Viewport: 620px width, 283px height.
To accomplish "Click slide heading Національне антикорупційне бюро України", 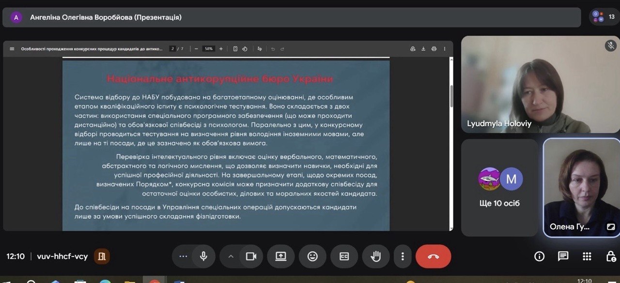I will [x=220, y=79].
